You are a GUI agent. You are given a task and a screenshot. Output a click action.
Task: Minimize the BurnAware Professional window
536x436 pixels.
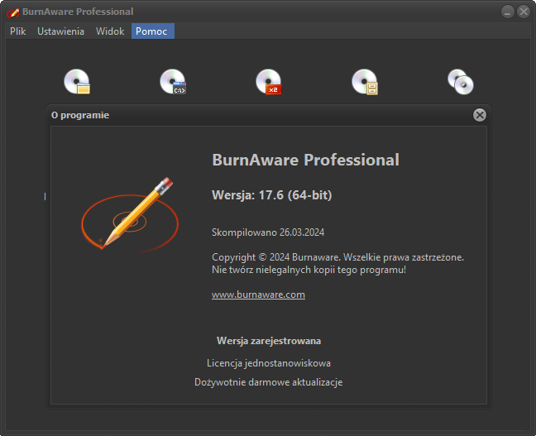click(x=508, y=12)
